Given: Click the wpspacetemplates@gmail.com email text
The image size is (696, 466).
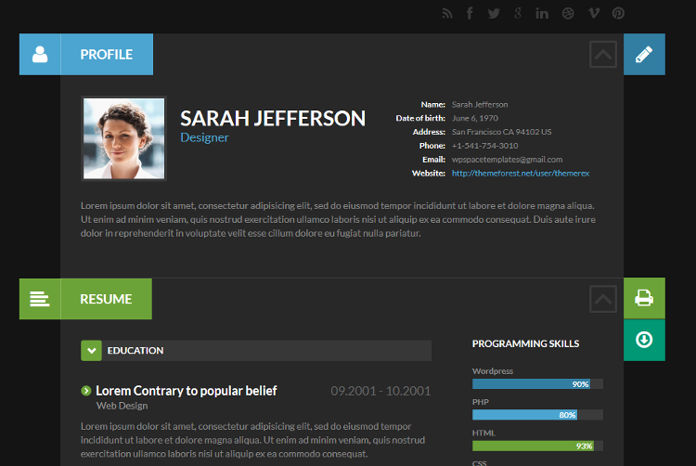Looking at the screenshot, I should click(507, 160).
